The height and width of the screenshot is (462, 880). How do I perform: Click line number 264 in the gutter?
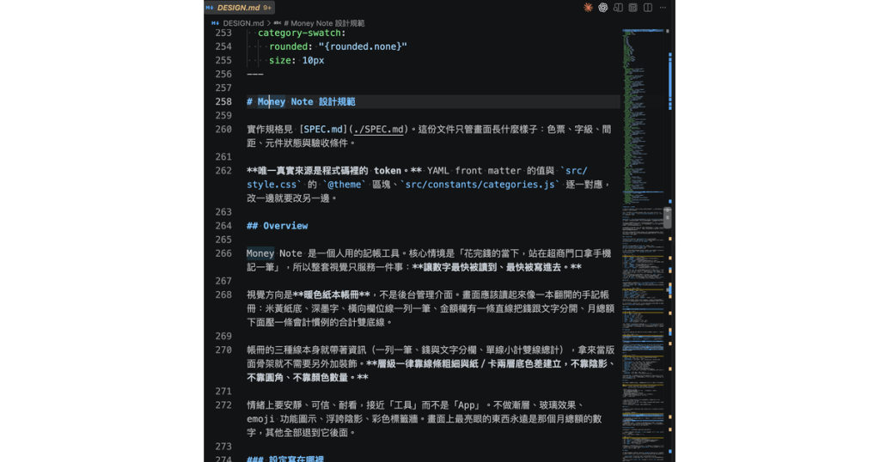pyautogui.click(x=223, y=226)
